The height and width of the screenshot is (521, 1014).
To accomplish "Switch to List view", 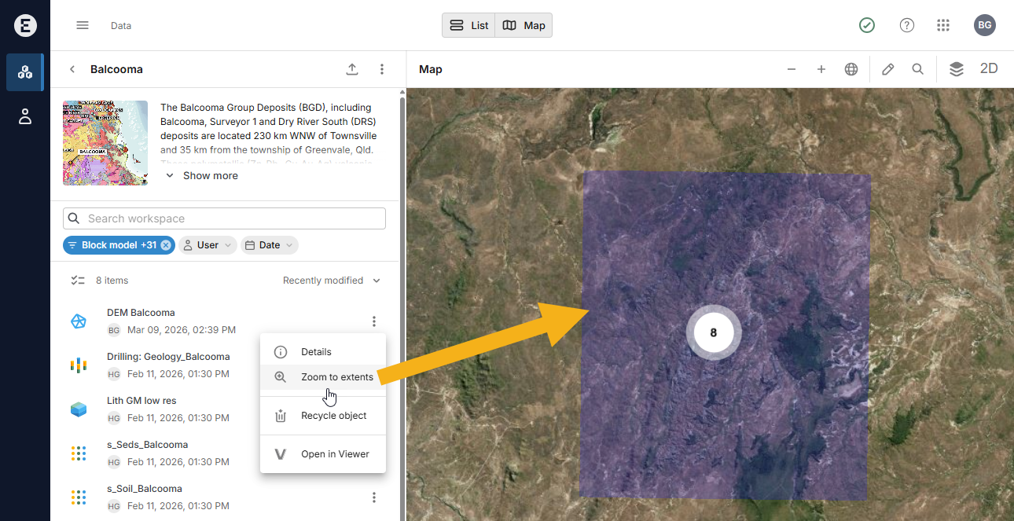I will pos(469,25).
